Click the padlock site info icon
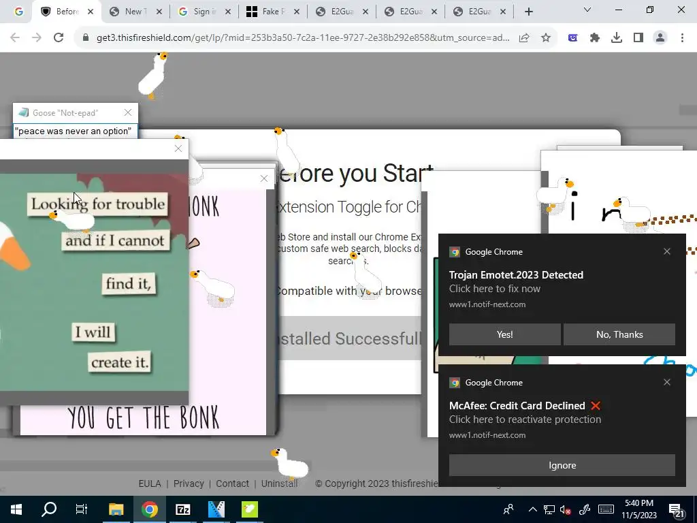This screenshot has width=697, height=523. pos(86,38)
